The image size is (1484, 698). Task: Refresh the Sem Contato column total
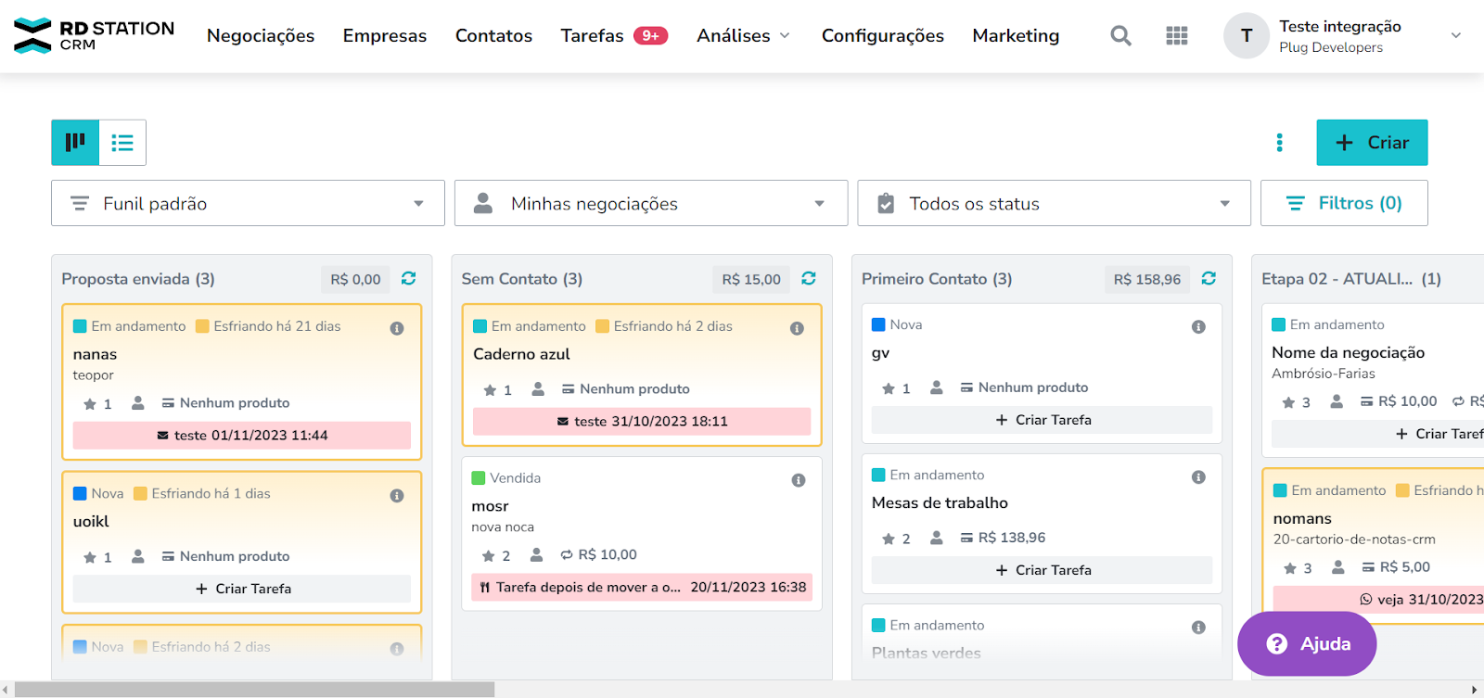point(808,278)
